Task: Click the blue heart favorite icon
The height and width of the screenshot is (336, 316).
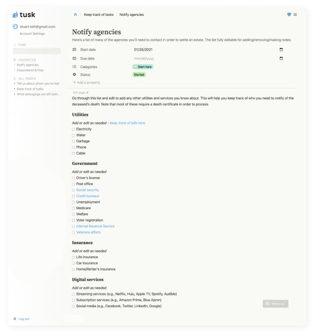Action: (289, 14)
